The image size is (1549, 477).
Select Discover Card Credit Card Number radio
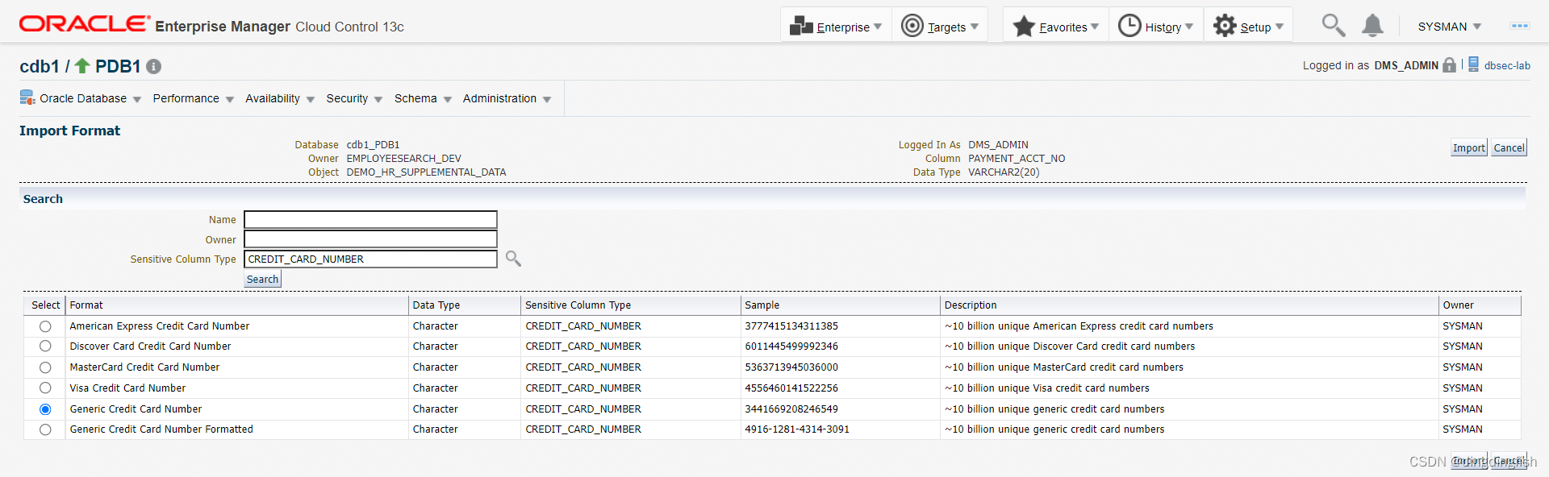tap(45, 346)
